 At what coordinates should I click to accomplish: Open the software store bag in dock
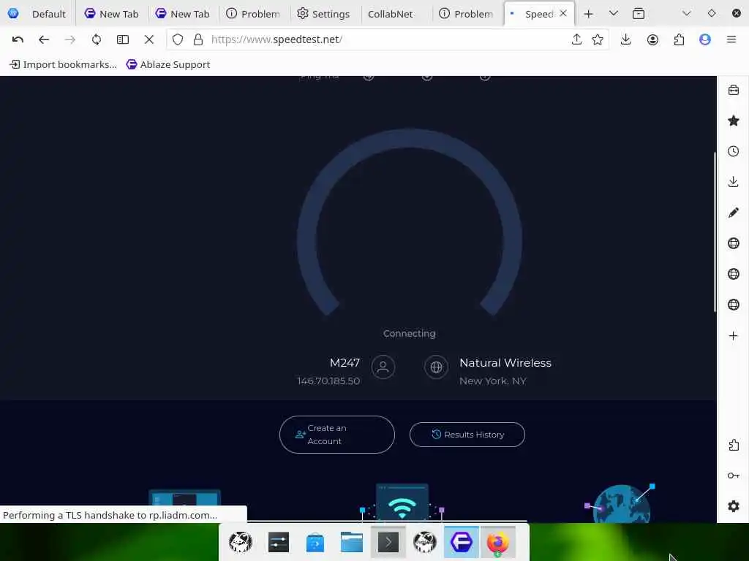(x=315, y=543)
